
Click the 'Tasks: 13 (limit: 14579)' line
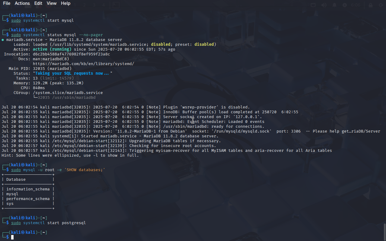click(x=45, y=78)
